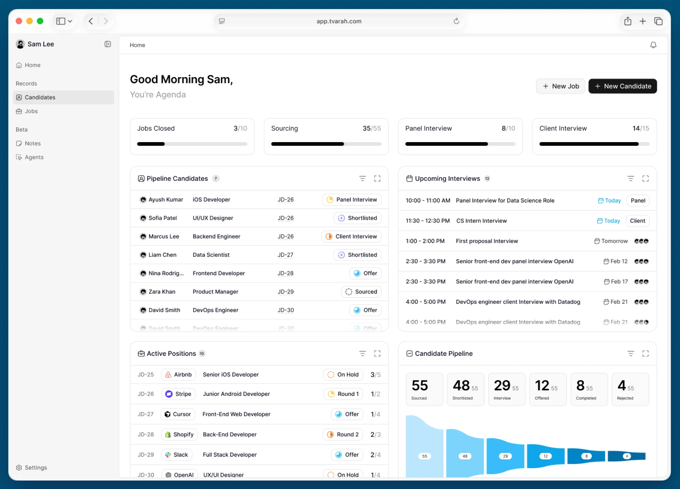Open filter for Candidate Pipeline
680x489 pixels.
coord(630,354)
